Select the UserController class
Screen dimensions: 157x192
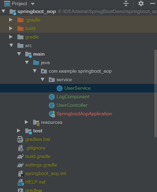tap(72, 105)
